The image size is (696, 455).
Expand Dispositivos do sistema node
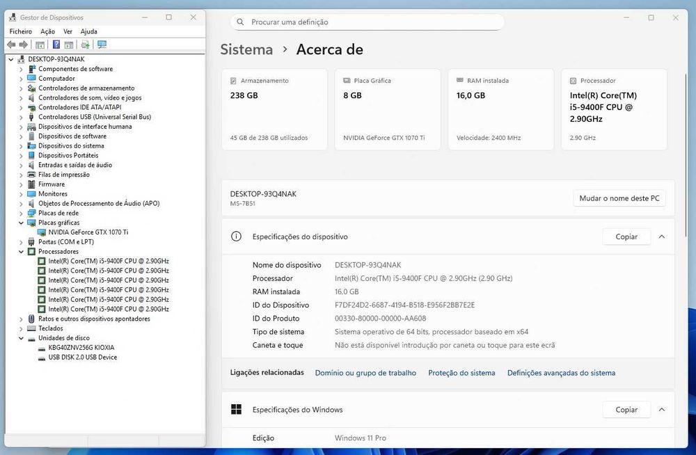click(21, 145)
